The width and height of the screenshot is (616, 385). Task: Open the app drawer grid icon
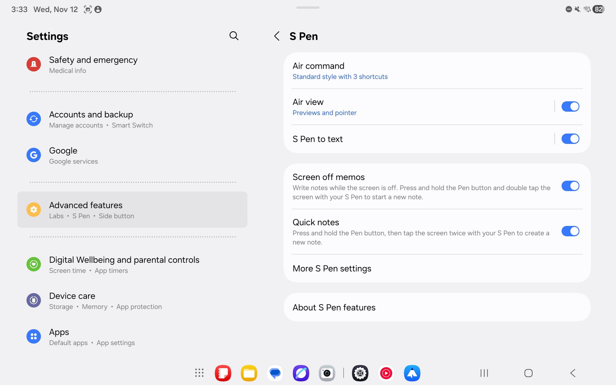click(x=199, y=373)
